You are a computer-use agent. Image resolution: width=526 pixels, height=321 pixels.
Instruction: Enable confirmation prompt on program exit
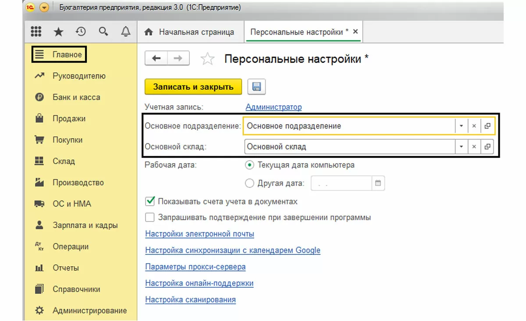(150, 217)
